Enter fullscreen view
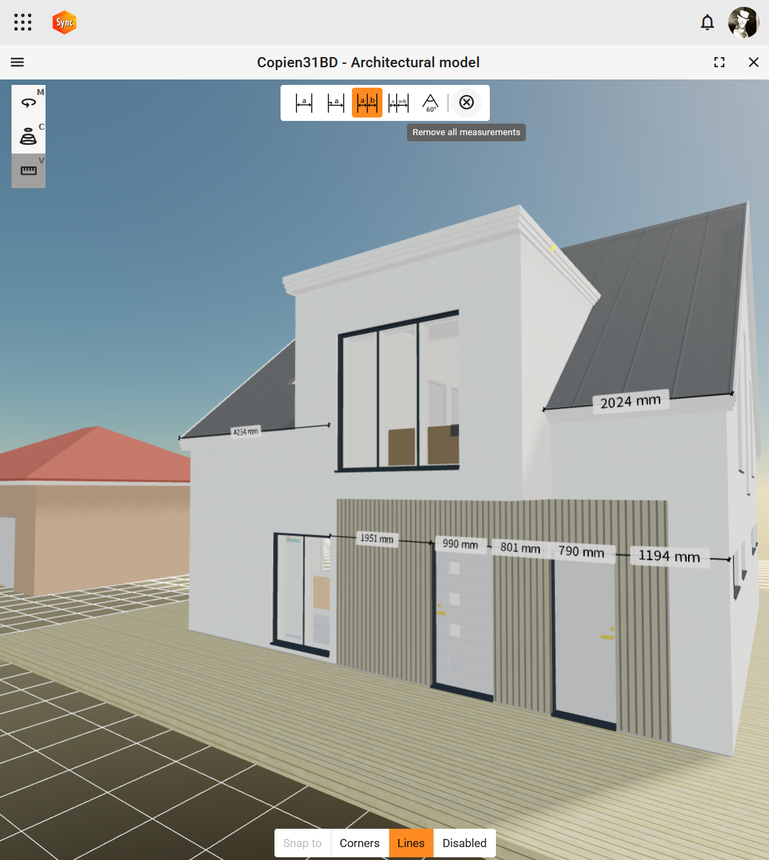The image size is (769, 860). coord(719,62)
